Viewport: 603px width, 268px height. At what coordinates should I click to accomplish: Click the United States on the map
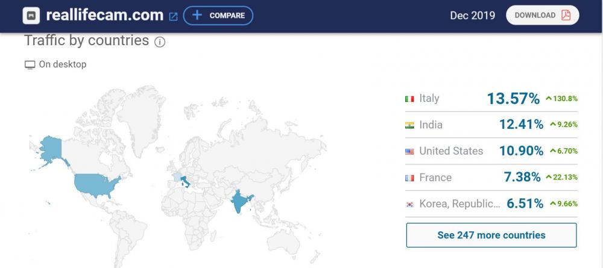[x=95, y=184]
